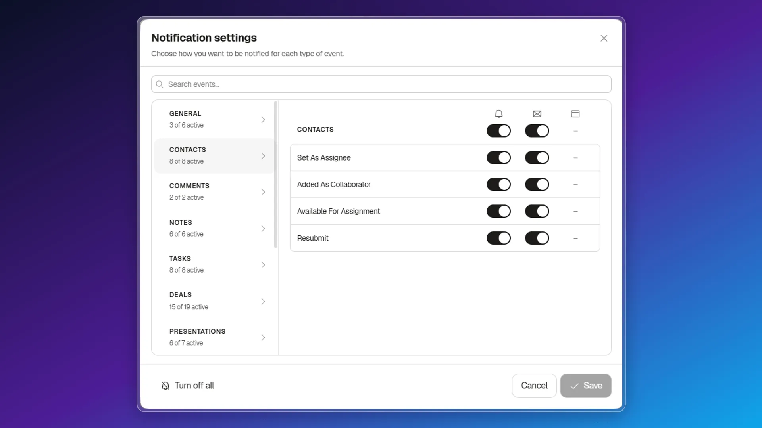Click 'Available For Assignment' event text
This screenshot has height=428, width=762.
point(338,211)
